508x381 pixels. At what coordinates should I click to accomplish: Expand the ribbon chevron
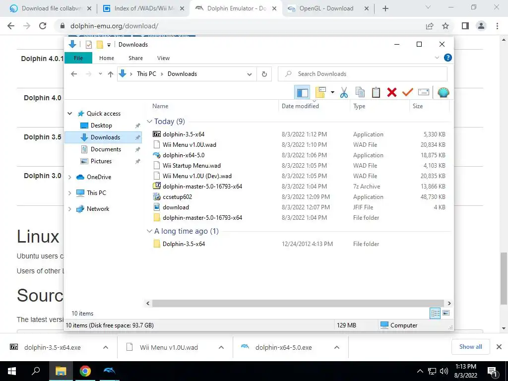tap(437, 58)
